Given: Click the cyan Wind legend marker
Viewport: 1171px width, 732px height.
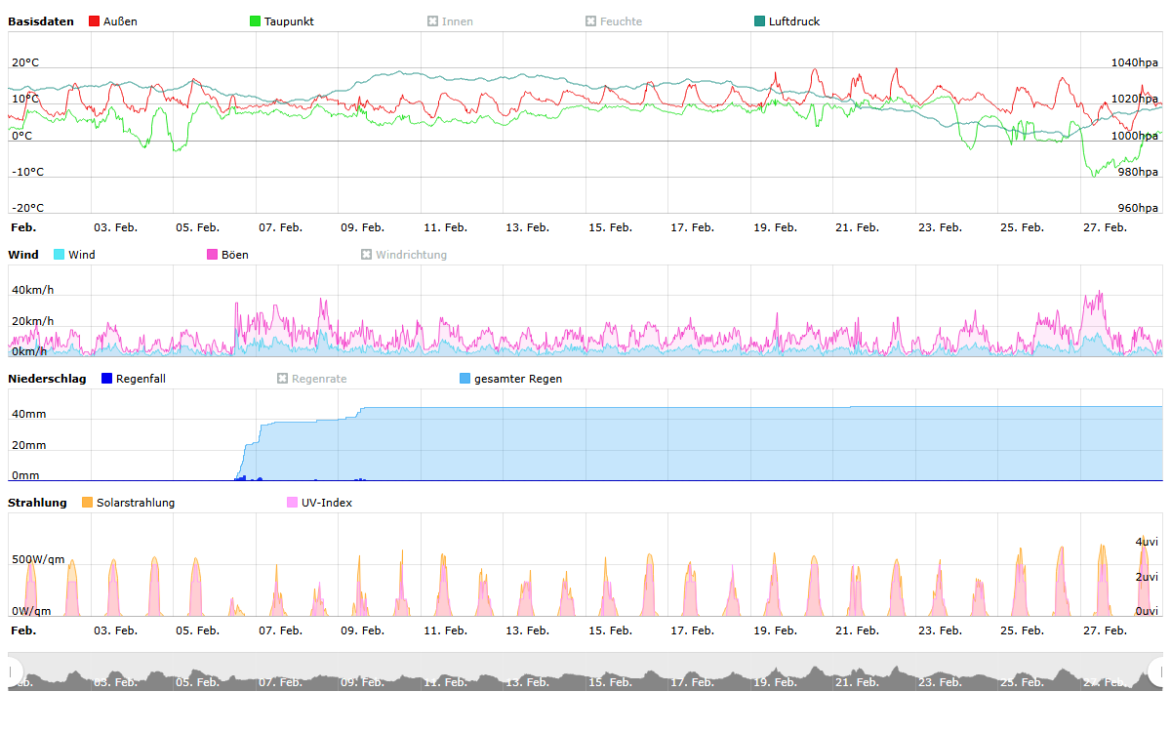Looking at the screenshot, I should (59, 255).
